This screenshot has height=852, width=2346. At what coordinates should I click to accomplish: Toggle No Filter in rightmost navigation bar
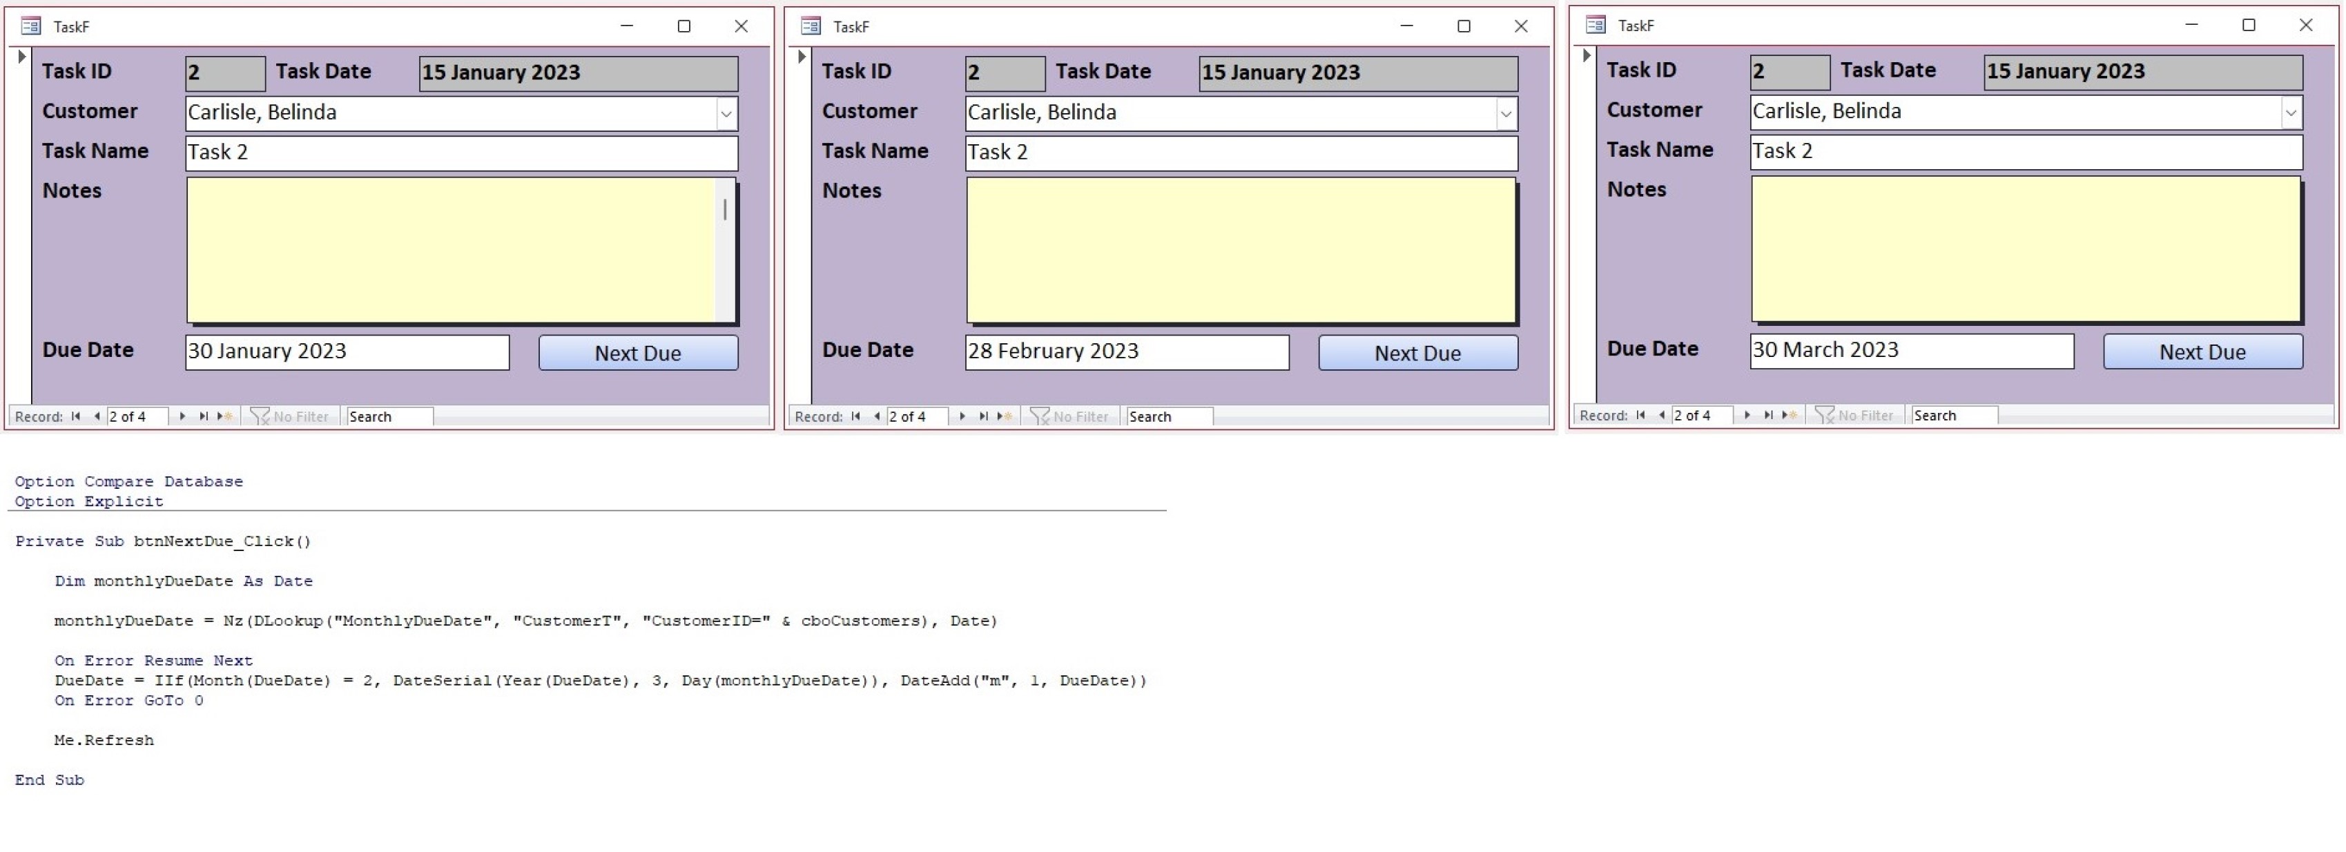click(x=1853, y=416)
